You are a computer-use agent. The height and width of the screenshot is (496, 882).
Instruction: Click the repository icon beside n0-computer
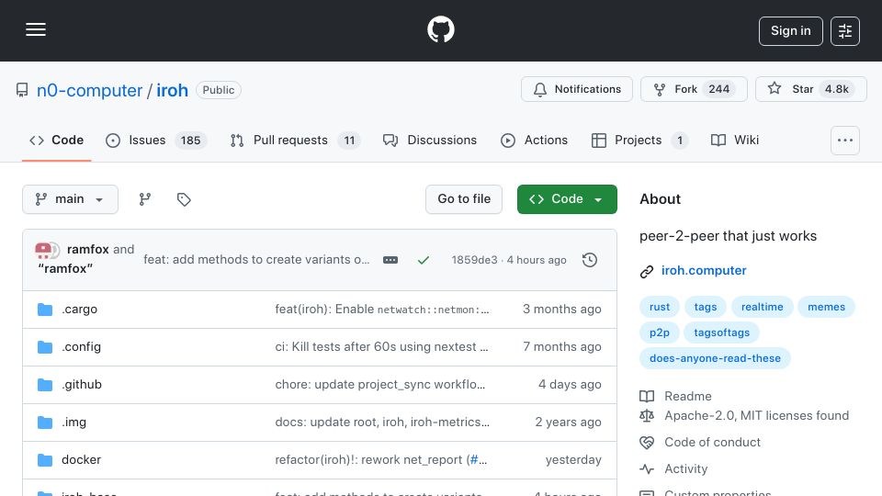coord(22,90)
